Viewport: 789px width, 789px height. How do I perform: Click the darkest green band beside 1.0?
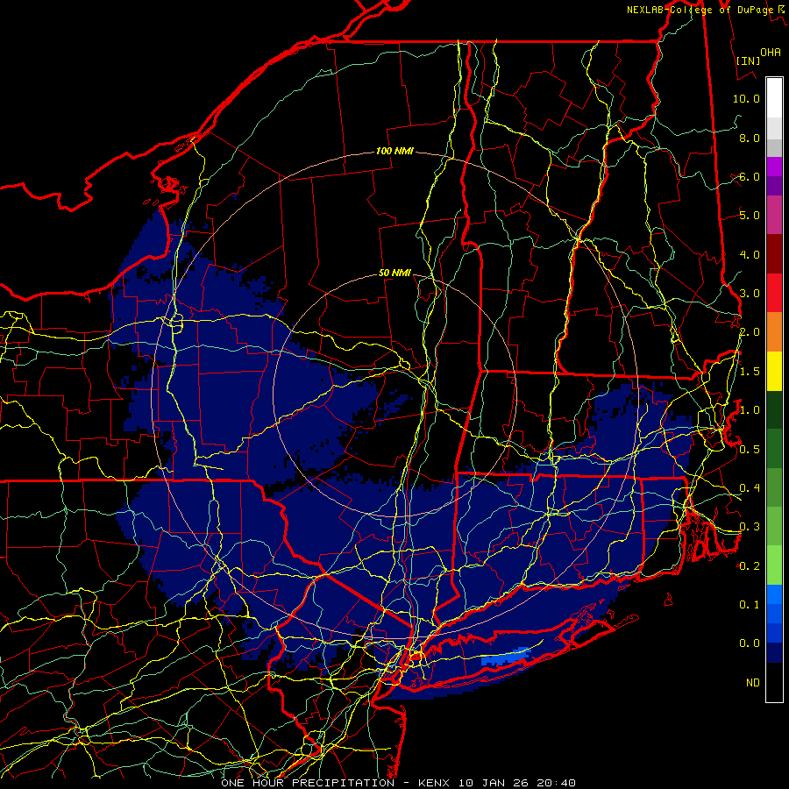(774, 410)
